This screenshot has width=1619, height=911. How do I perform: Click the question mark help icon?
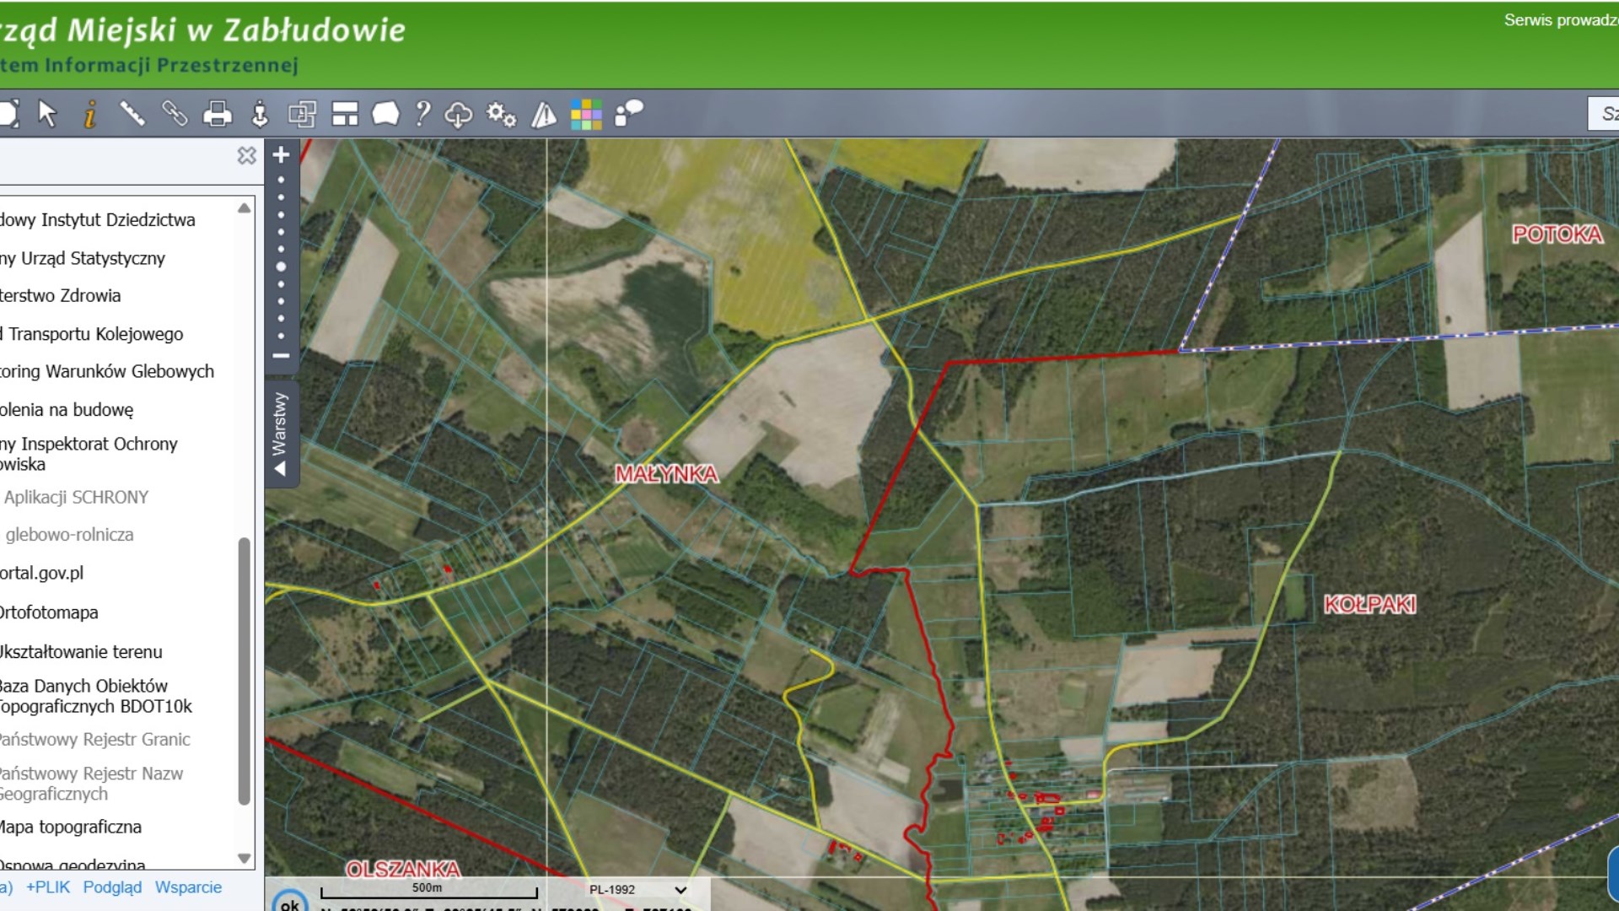click(x=423, y=114)
